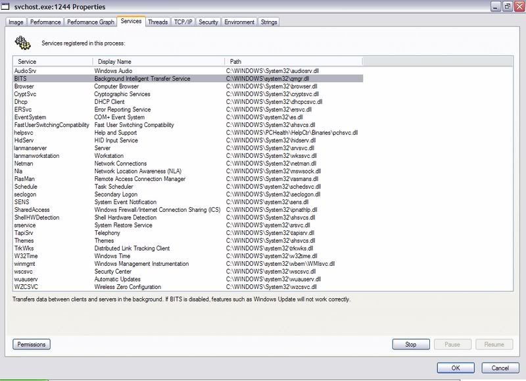Cancel the properties dialog
Screen dimensions: 526x381
click(500, 367)
